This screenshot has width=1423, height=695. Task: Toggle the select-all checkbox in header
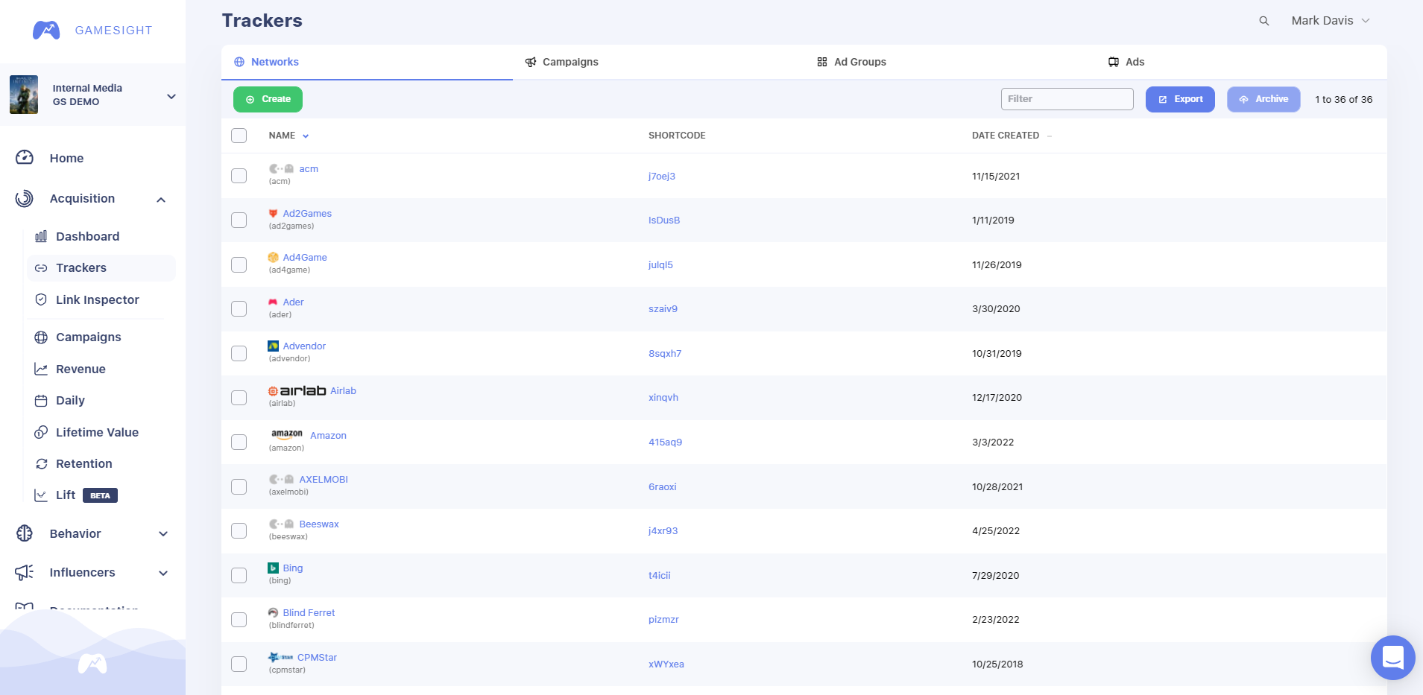239,136
